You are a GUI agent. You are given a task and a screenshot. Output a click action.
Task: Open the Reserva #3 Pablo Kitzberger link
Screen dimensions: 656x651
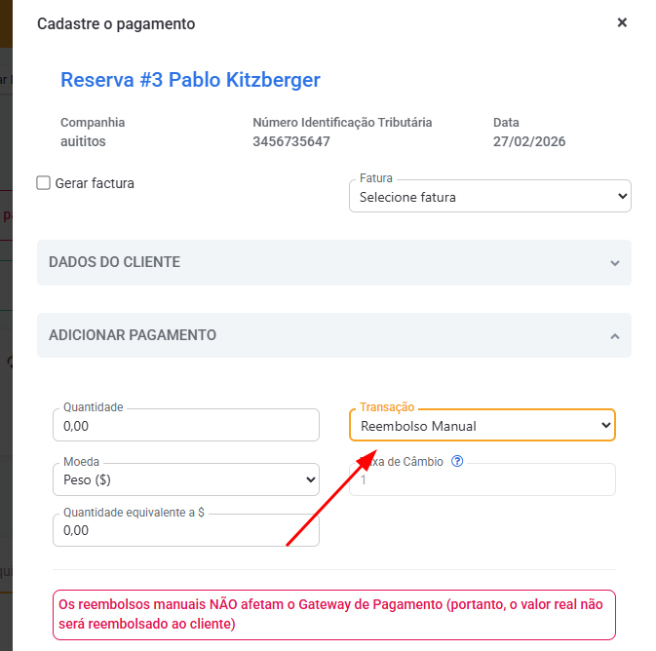[x=190, y=80]
